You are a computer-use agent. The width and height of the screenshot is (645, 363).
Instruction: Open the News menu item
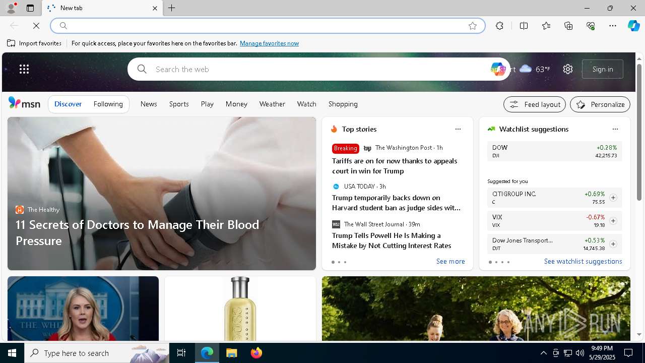click(x=149, y=104)
